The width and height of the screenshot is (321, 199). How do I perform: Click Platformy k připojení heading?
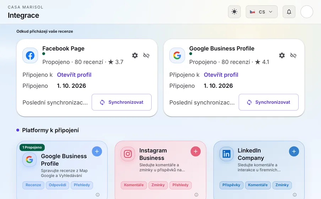[x=50, y=130]
